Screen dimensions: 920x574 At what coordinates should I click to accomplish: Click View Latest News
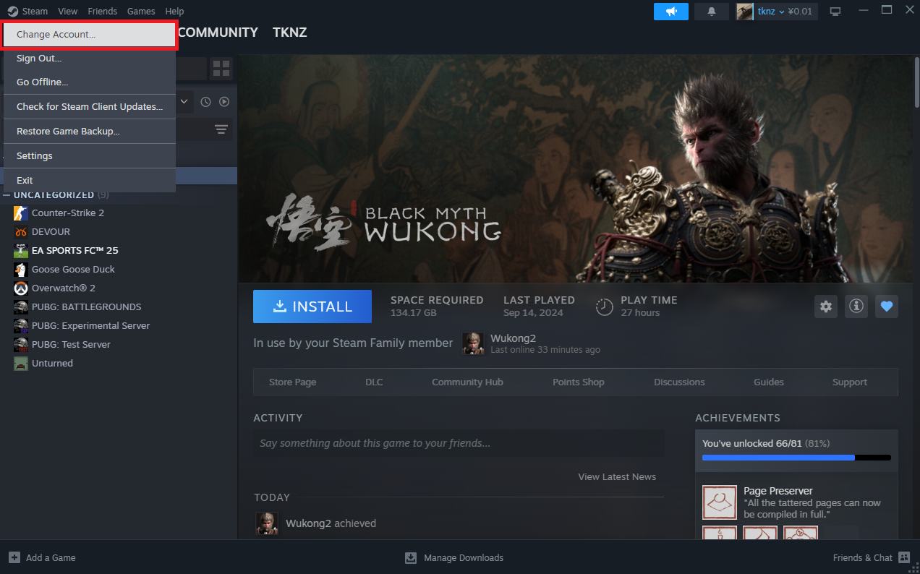617,476
